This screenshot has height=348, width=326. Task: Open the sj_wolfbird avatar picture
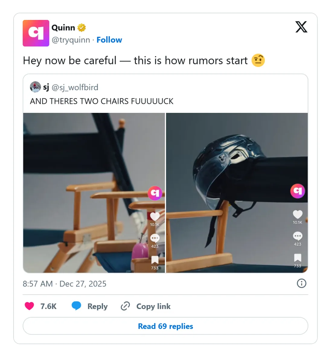coord(35,87)
